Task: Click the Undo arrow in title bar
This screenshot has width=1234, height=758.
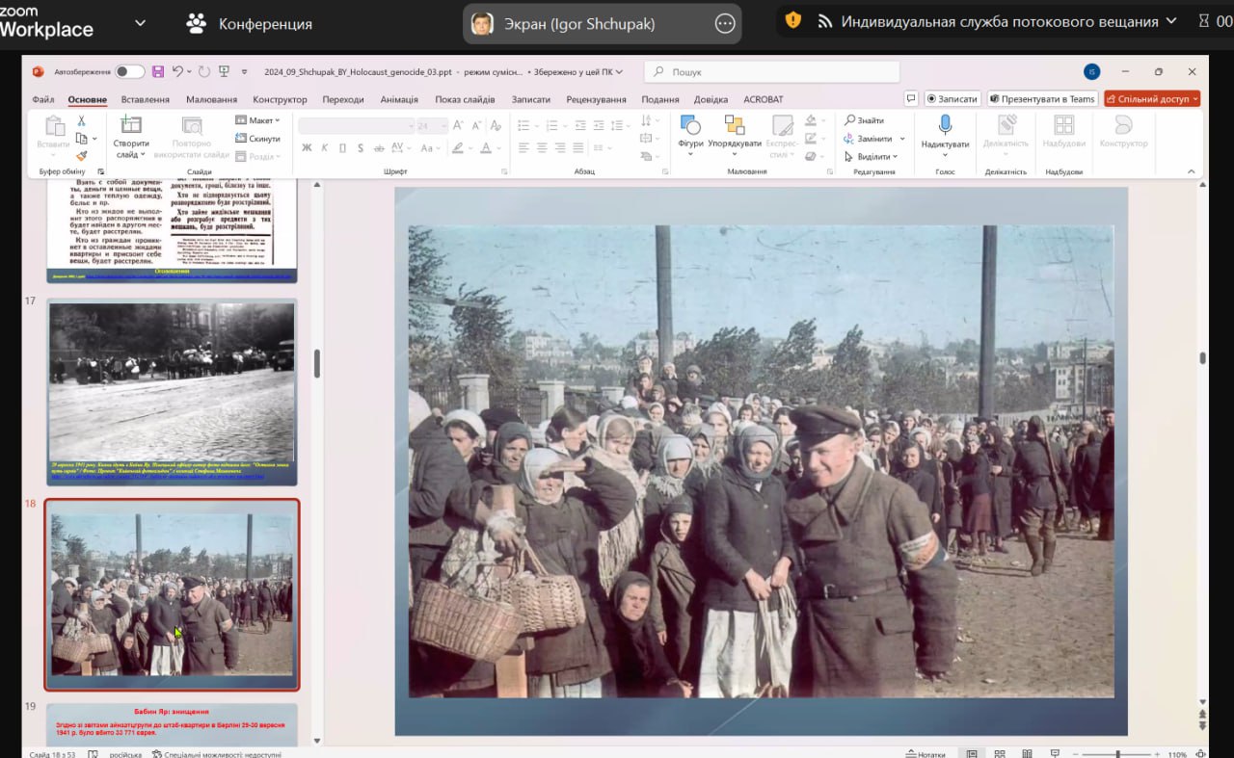Action: coord(178,71)
